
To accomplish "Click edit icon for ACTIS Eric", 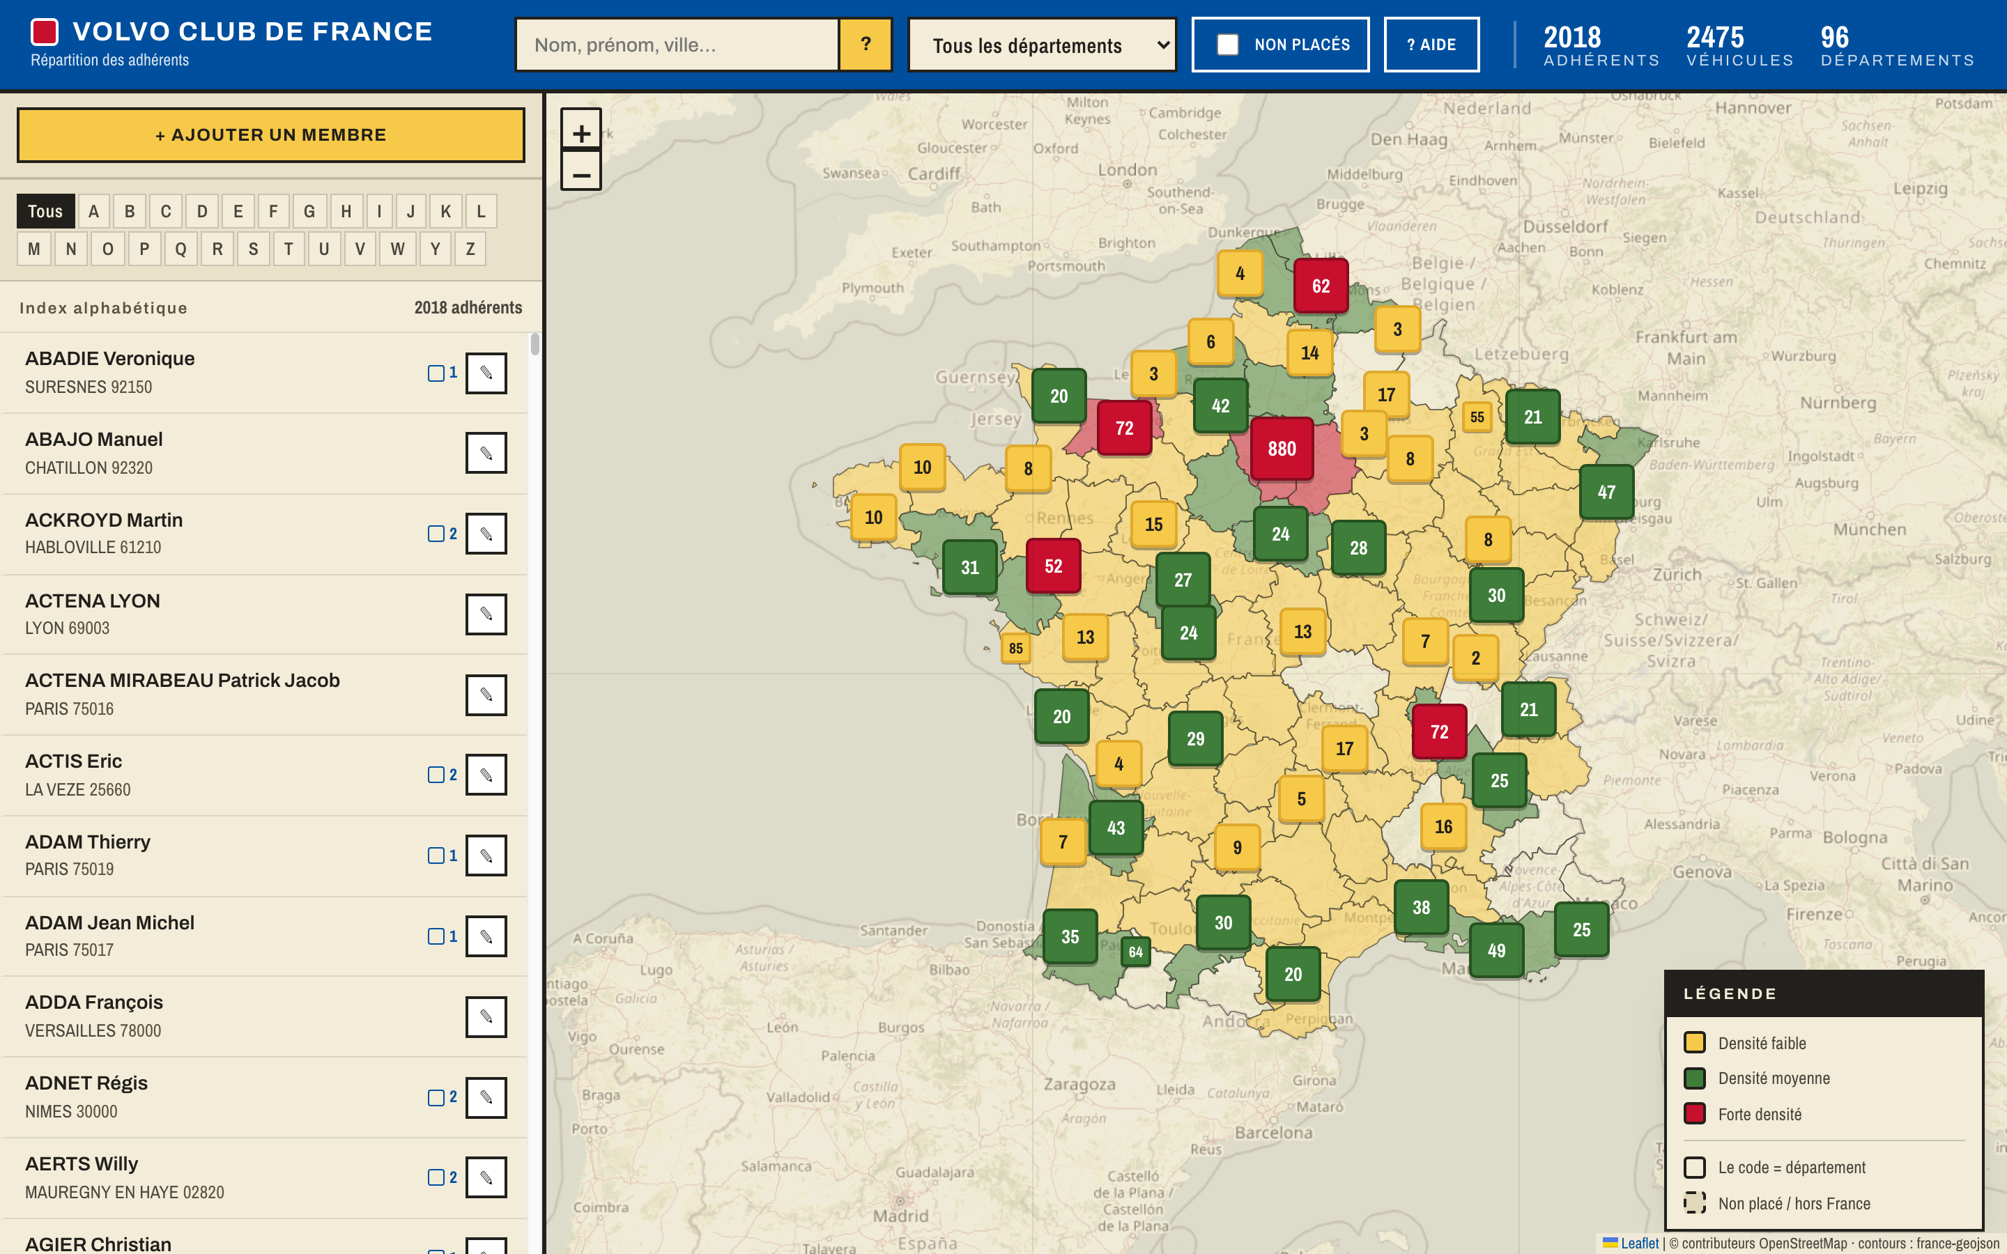I will click(486, 775).
